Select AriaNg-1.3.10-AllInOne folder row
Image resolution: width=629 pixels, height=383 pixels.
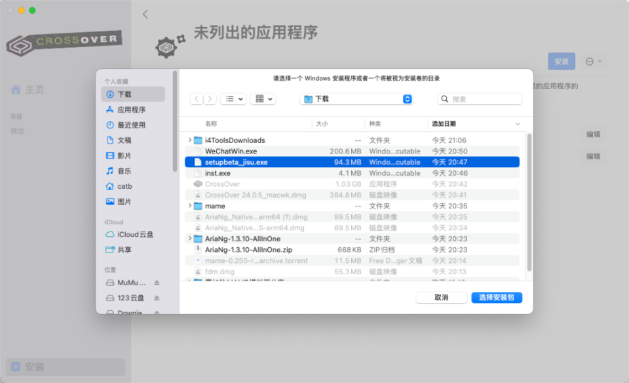[x=353, y=239]
